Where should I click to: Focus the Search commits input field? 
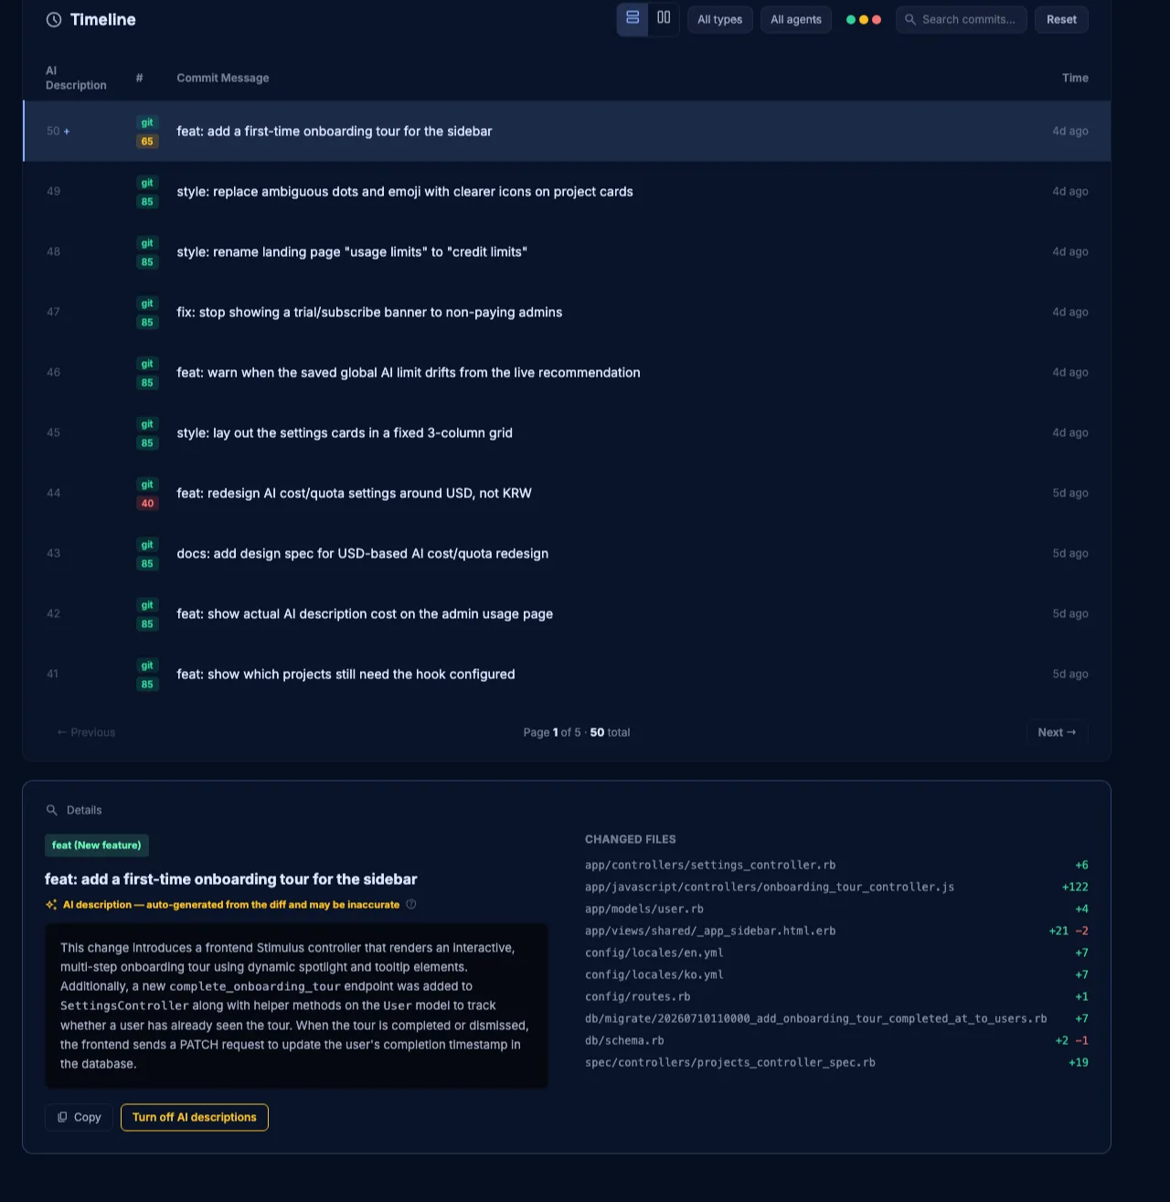[962, 19]
